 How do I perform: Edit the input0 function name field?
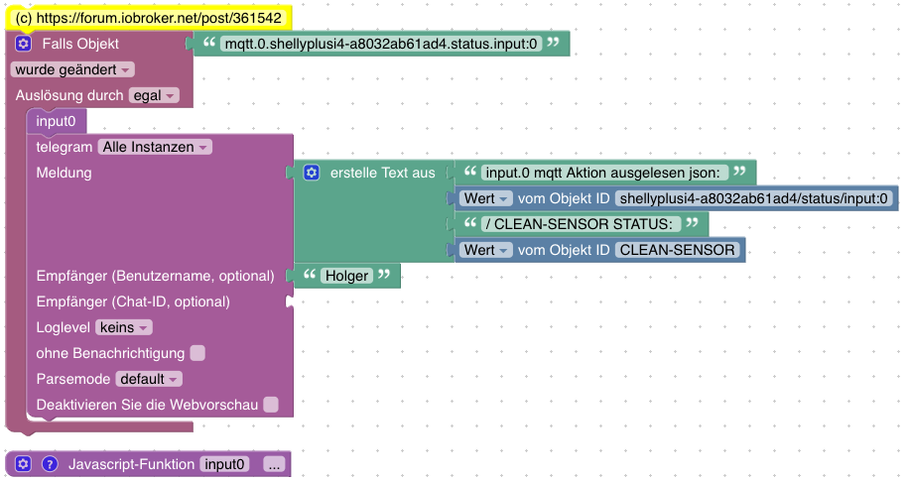point(224,464)
